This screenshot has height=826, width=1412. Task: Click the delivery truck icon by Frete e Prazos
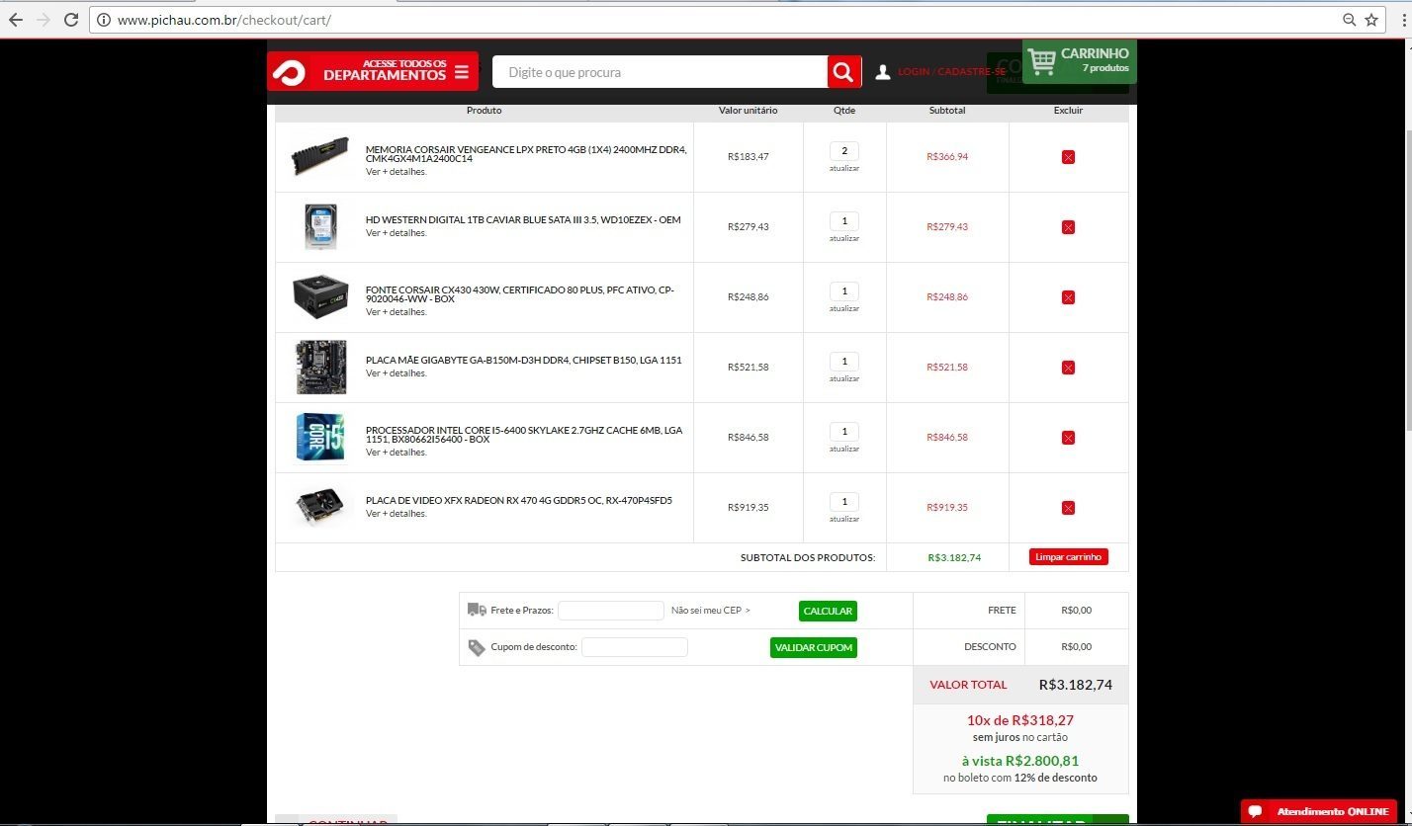click(477, 610)
